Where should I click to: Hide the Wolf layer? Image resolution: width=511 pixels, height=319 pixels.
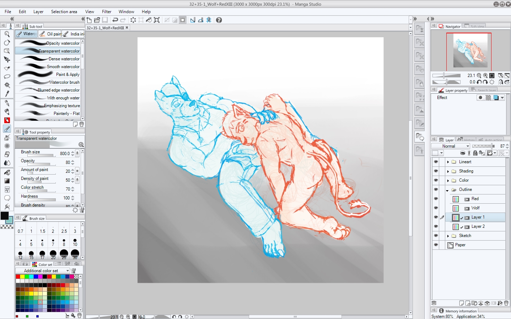(436, 208)
